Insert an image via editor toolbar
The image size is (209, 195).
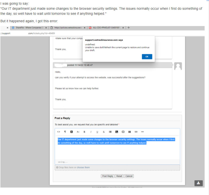tap(116, 132)
